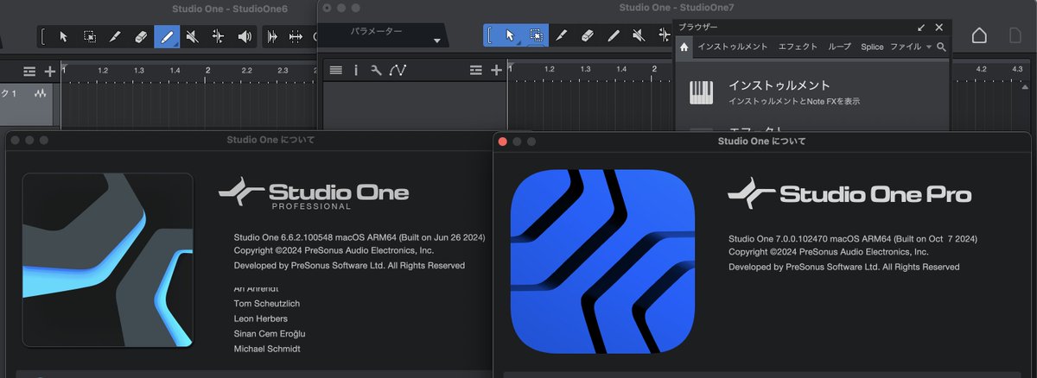The width and height of the screenshot is (1037, 378).
Task: Click the credit name 'Sinan Cem Eroğlu'
Action: [270, 333]
